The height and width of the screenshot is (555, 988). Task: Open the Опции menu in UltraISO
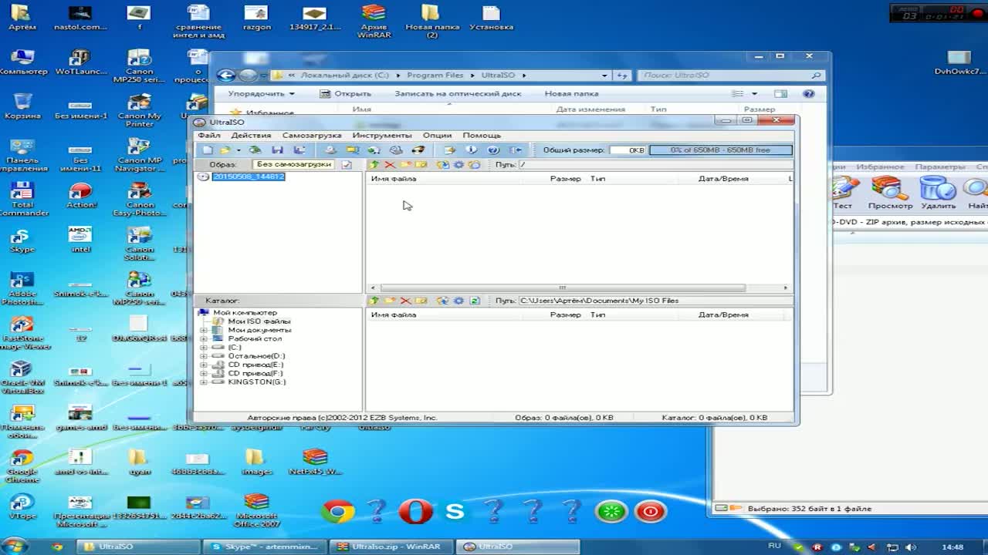[x=437, y=135]
